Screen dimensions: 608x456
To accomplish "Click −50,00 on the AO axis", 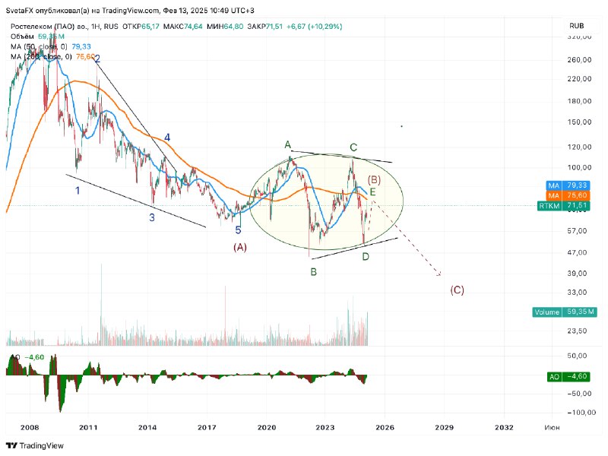I will pyautogui.click(x=579, y=394).
